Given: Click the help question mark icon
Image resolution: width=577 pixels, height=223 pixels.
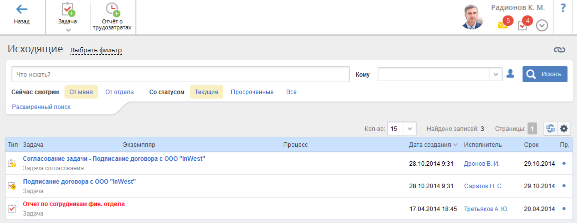Looking at the screenshot, I should [x=563, y=8].
